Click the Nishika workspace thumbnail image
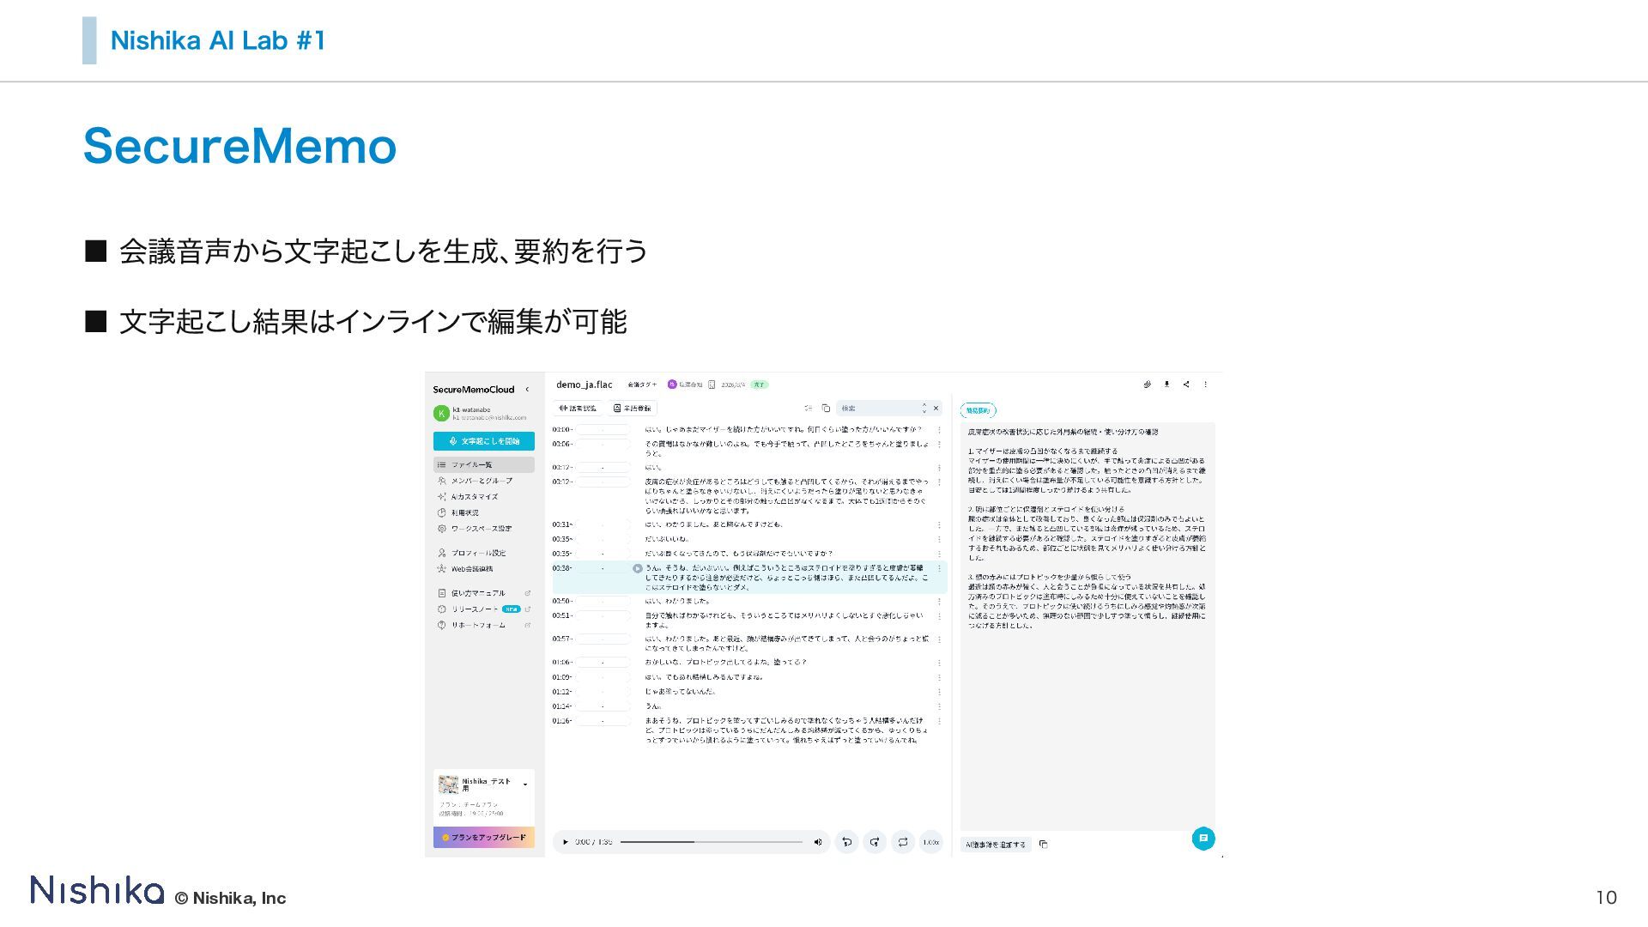This screenshot has height=927, width=1648. pos(448,785)
